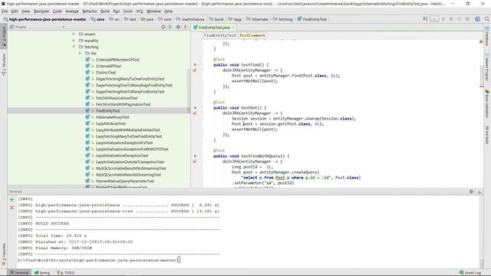Open the Database side tool window
The image size is (491, 276).
coord(487,36)
